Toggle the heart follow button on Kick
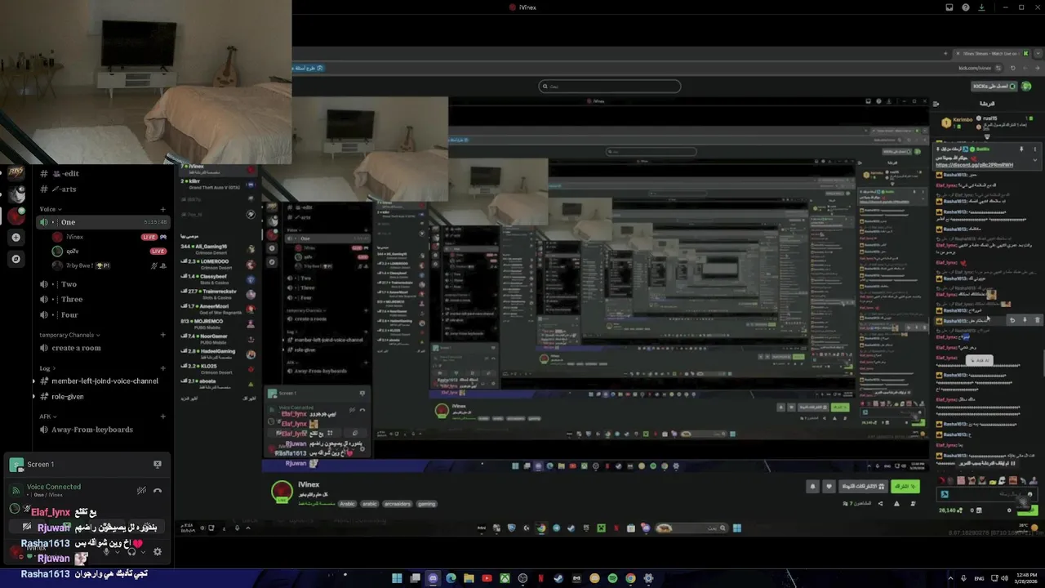This screenshot has height=588, width=1045. click(829, 486)
